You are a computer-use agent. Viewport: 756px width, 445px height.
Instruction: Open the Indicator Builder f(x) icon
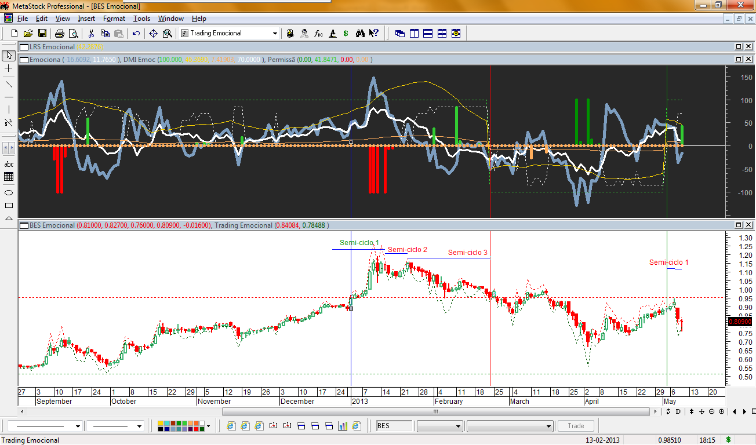(318, 34)
